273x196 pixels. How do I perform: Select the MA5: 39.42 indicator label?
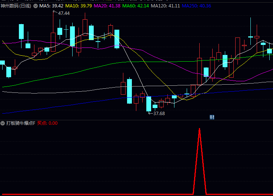[51, 6]
